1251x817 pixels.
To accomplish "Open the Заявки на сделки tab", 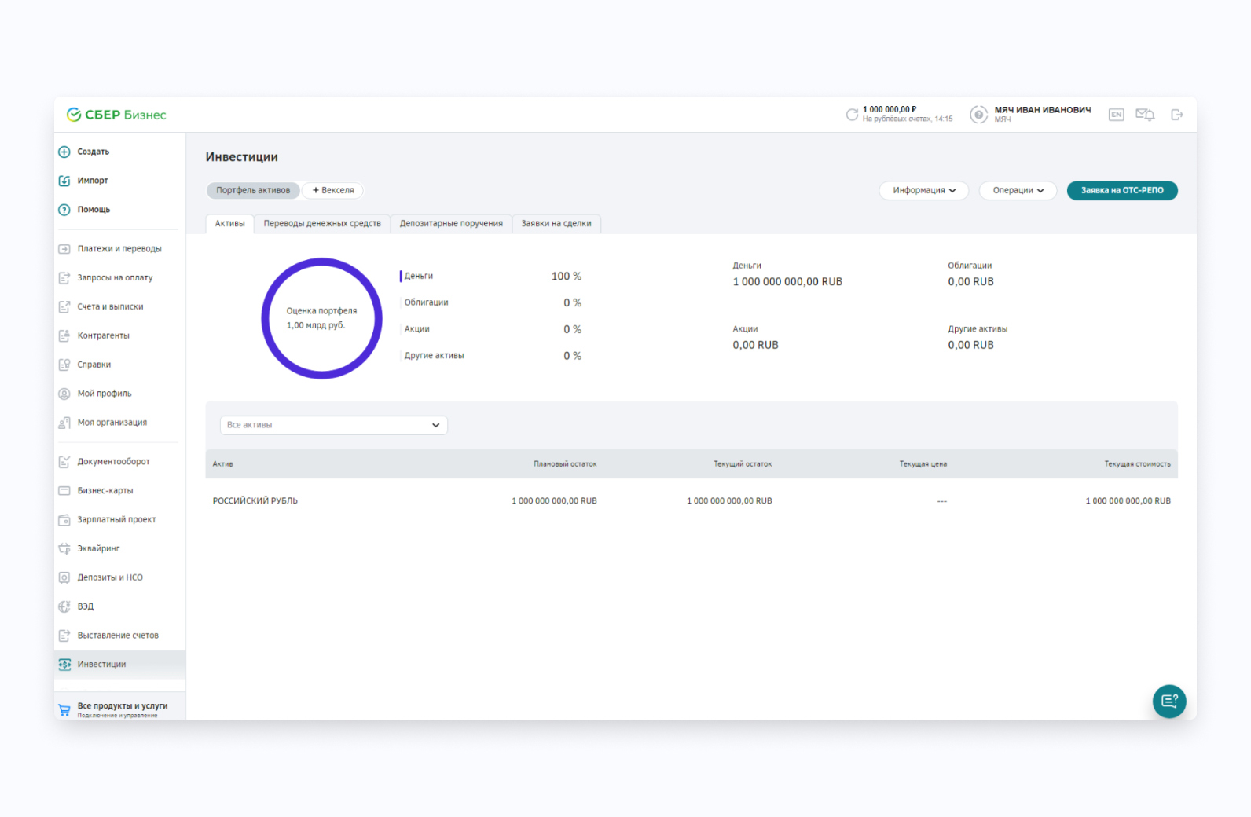I will tap(556, 224).
